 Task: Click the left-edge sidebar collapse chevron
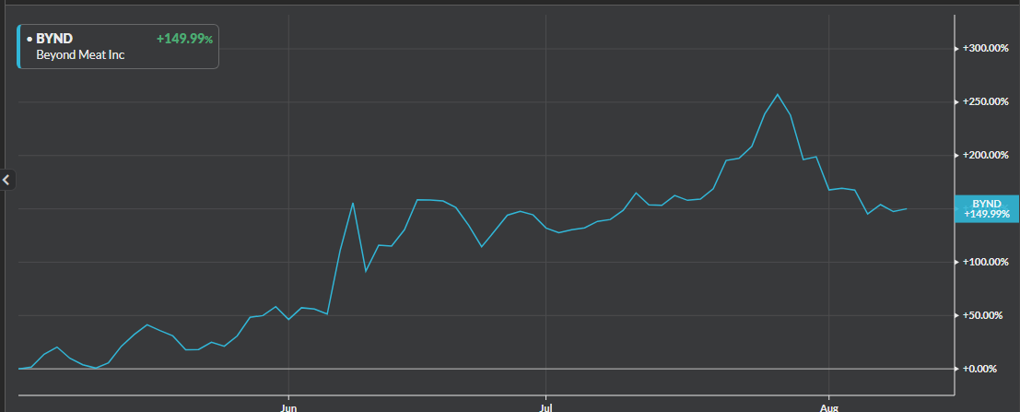point(7,180)
